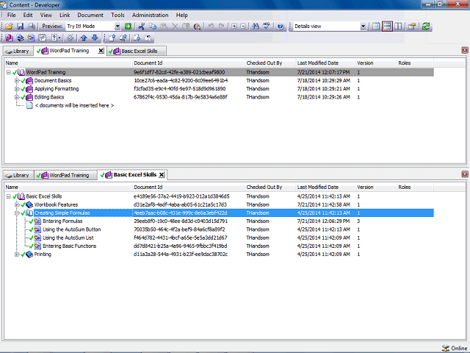Click the Copy toolbar icon

point(153,26)
